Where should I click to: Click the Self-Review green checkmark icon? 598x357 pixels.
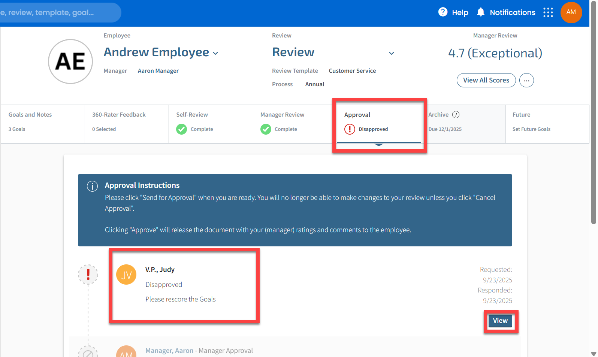point(182,129)
